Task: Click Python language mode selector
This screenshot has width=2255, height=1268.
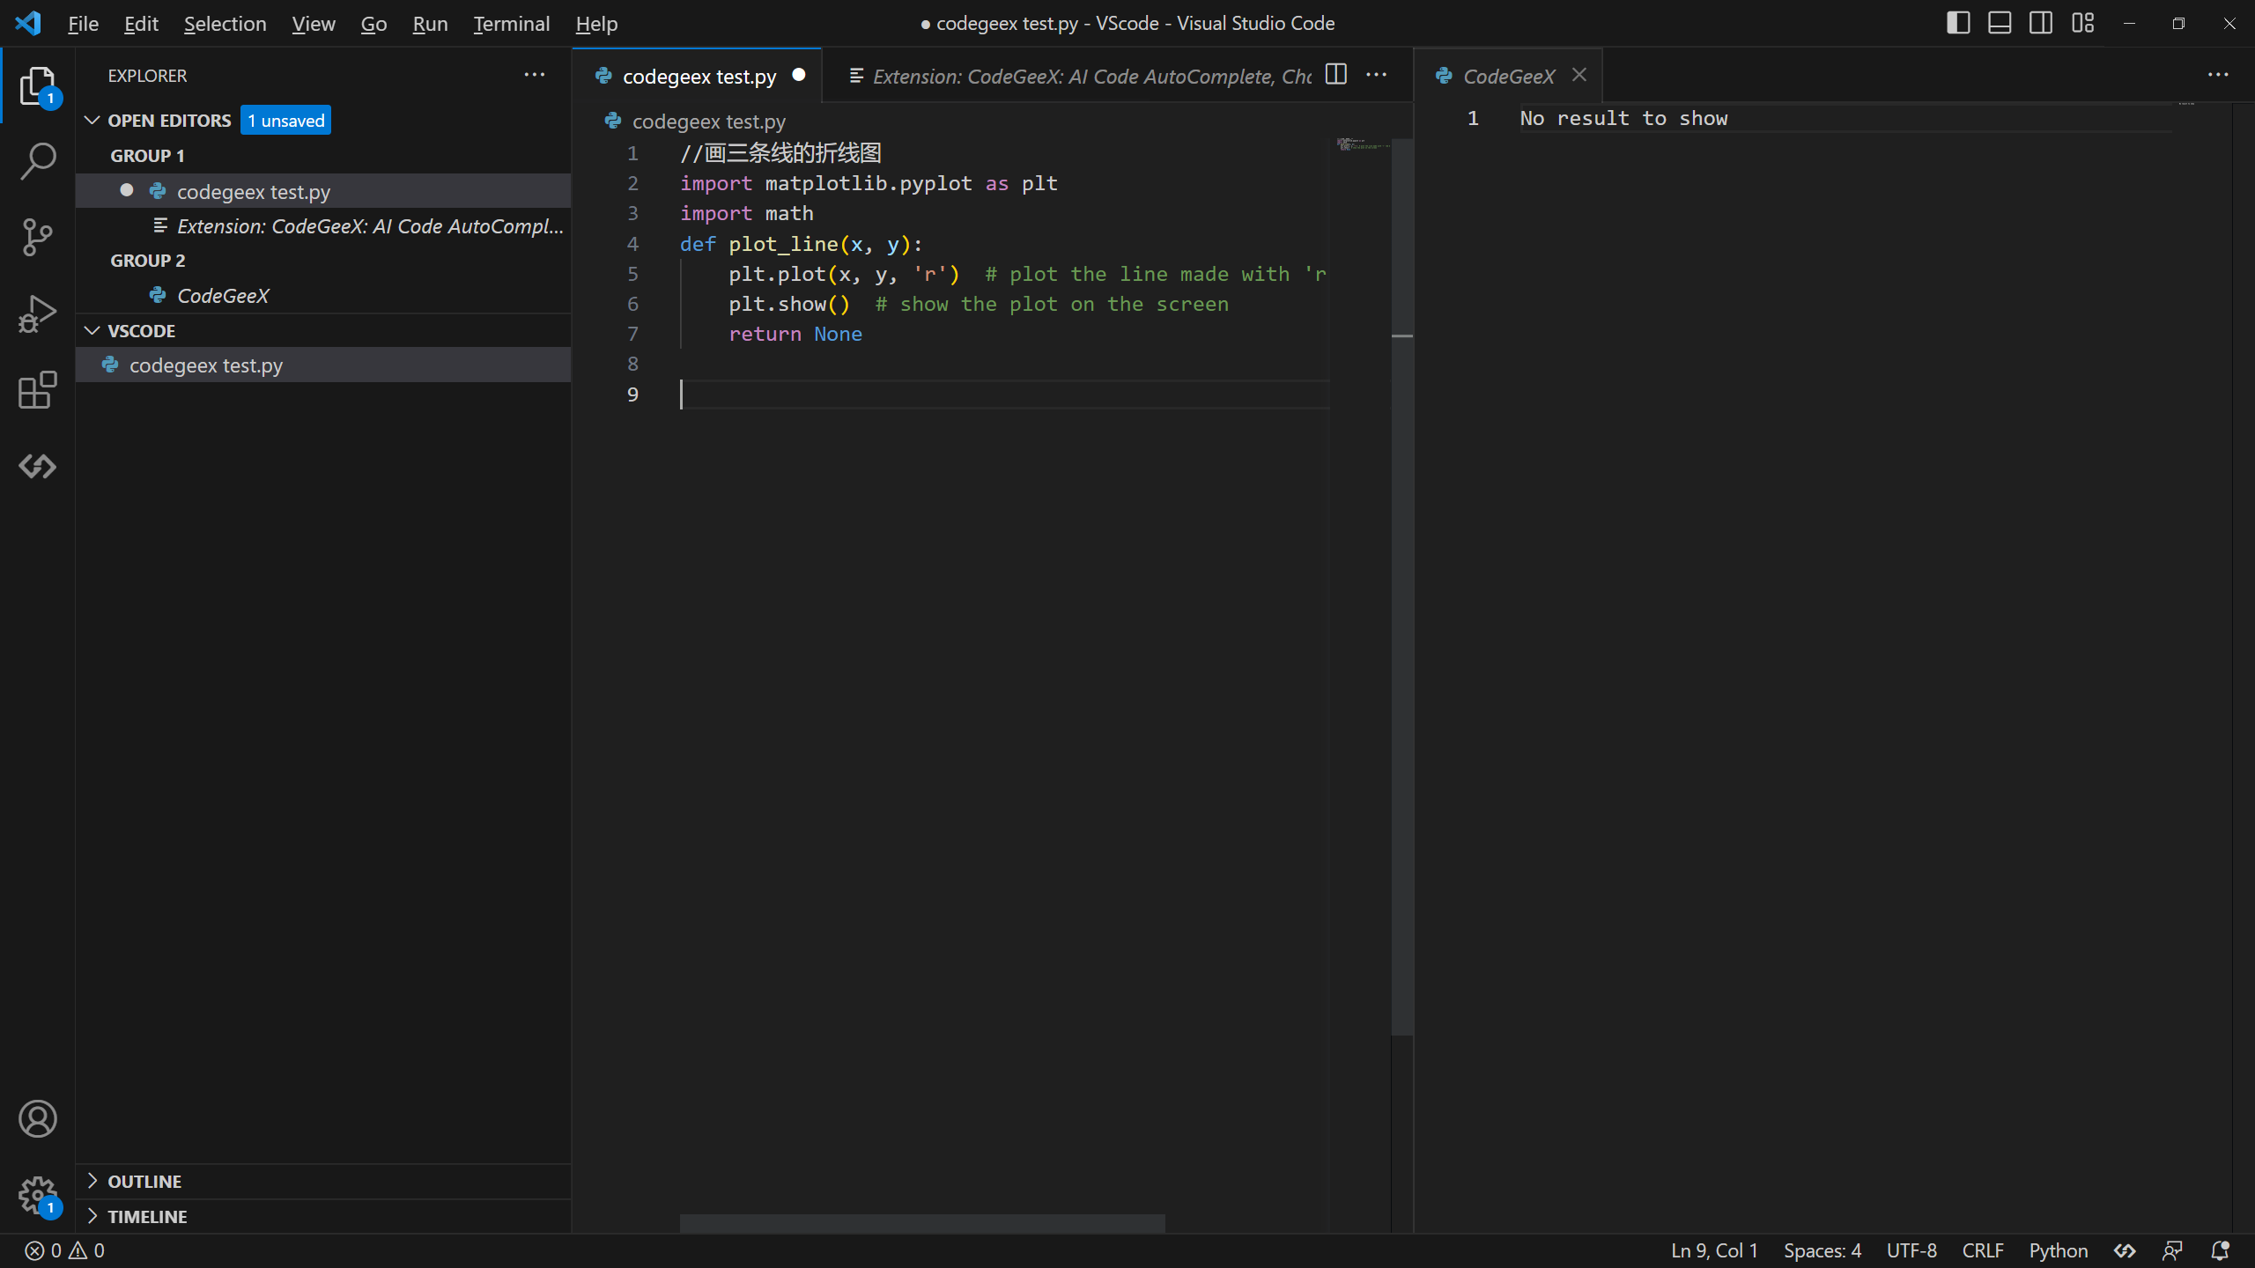Action: 2059,1250
